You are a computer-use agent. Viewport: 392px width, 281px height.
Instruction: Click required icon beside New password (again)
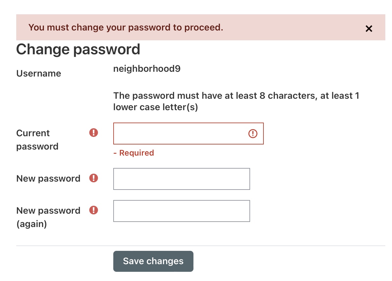tap(94, 210)
